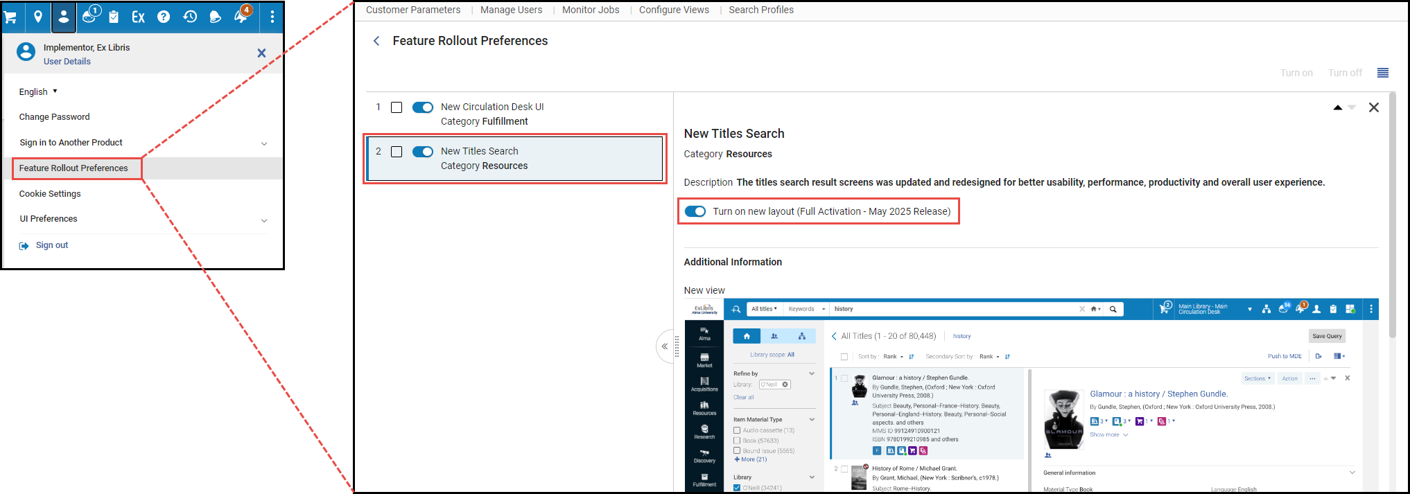Open the tasks clipboard icon
The width and height of the screenshot is (1410, 494).
[114, 17]
